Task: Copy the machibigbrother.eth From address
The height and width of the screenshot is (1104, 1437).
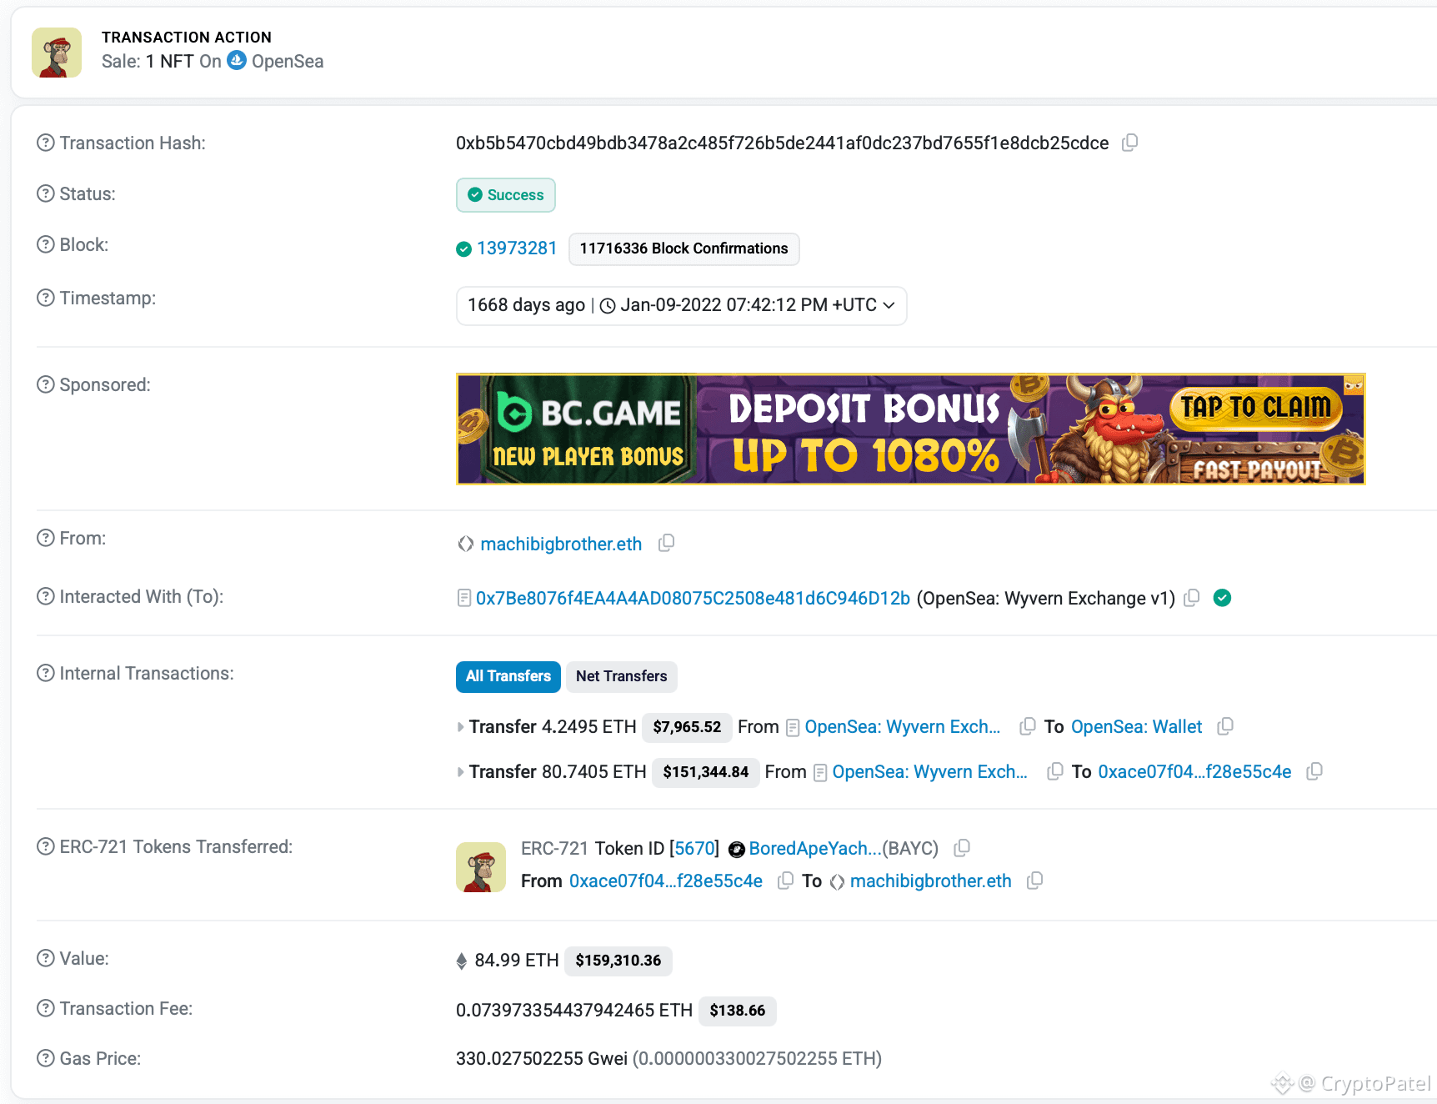Action: point(666,544)
